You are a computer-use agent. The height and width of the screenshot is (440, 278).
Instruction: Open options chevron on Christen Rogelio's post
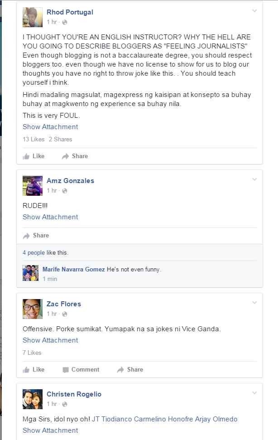coord(254,392)
